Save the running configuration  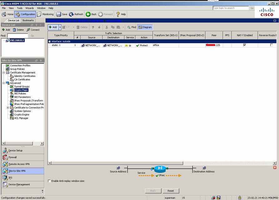pyautogui.click(x=62, y=14)
